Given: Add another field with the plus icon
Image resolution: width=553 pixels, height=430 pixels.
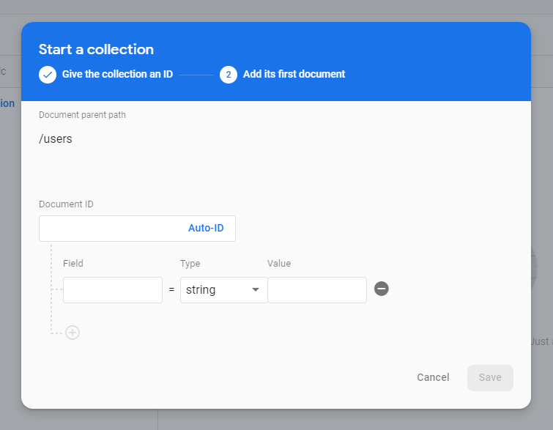Looking at the screenshot, I should click(x=73, y=333).
